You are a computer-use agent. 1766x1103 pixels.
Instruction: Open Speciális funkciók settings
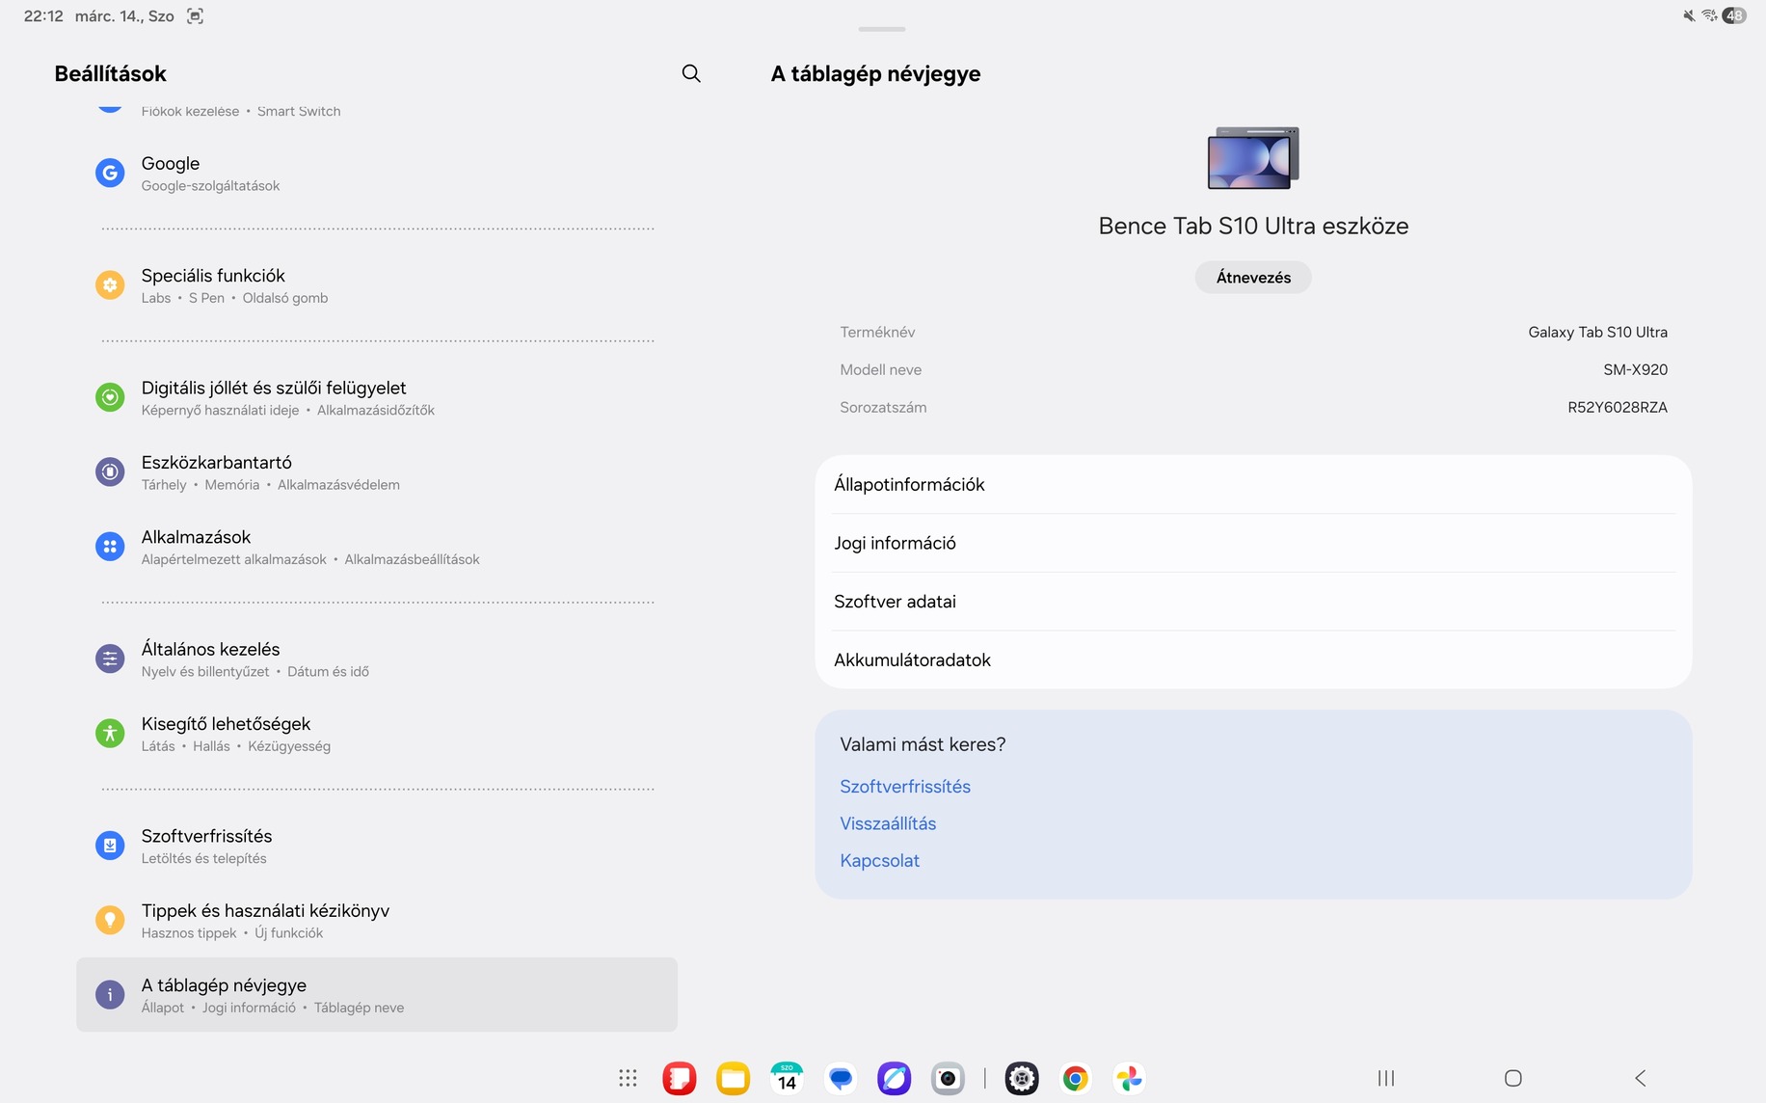pos(377,285)
